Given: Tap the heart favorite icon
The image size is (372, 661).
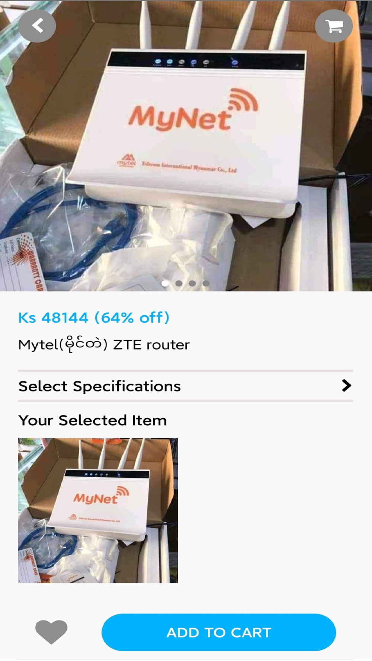Looking at the screenshot, I should click(51, 632).
